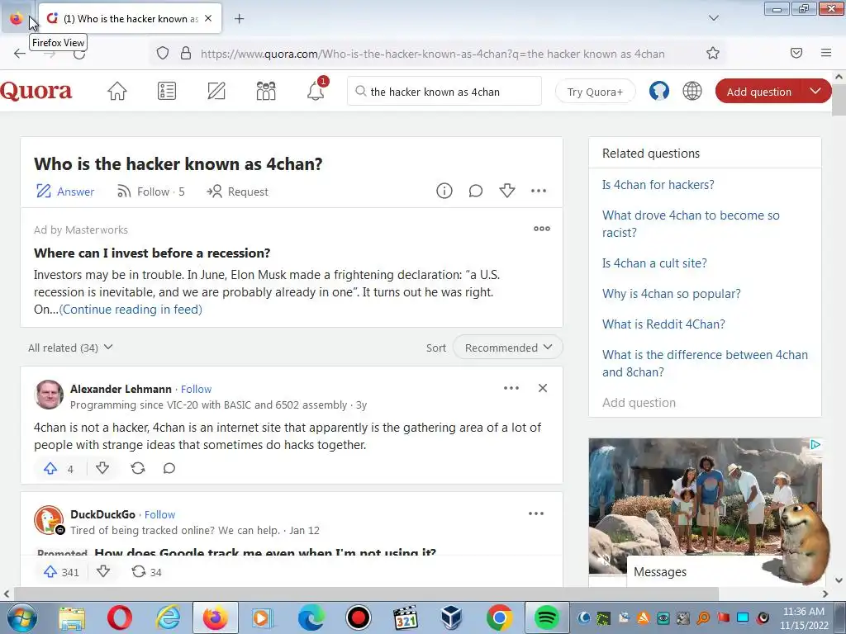Show question info circle icon
This screenshot has height=634, width=846.
click(444, 191)
